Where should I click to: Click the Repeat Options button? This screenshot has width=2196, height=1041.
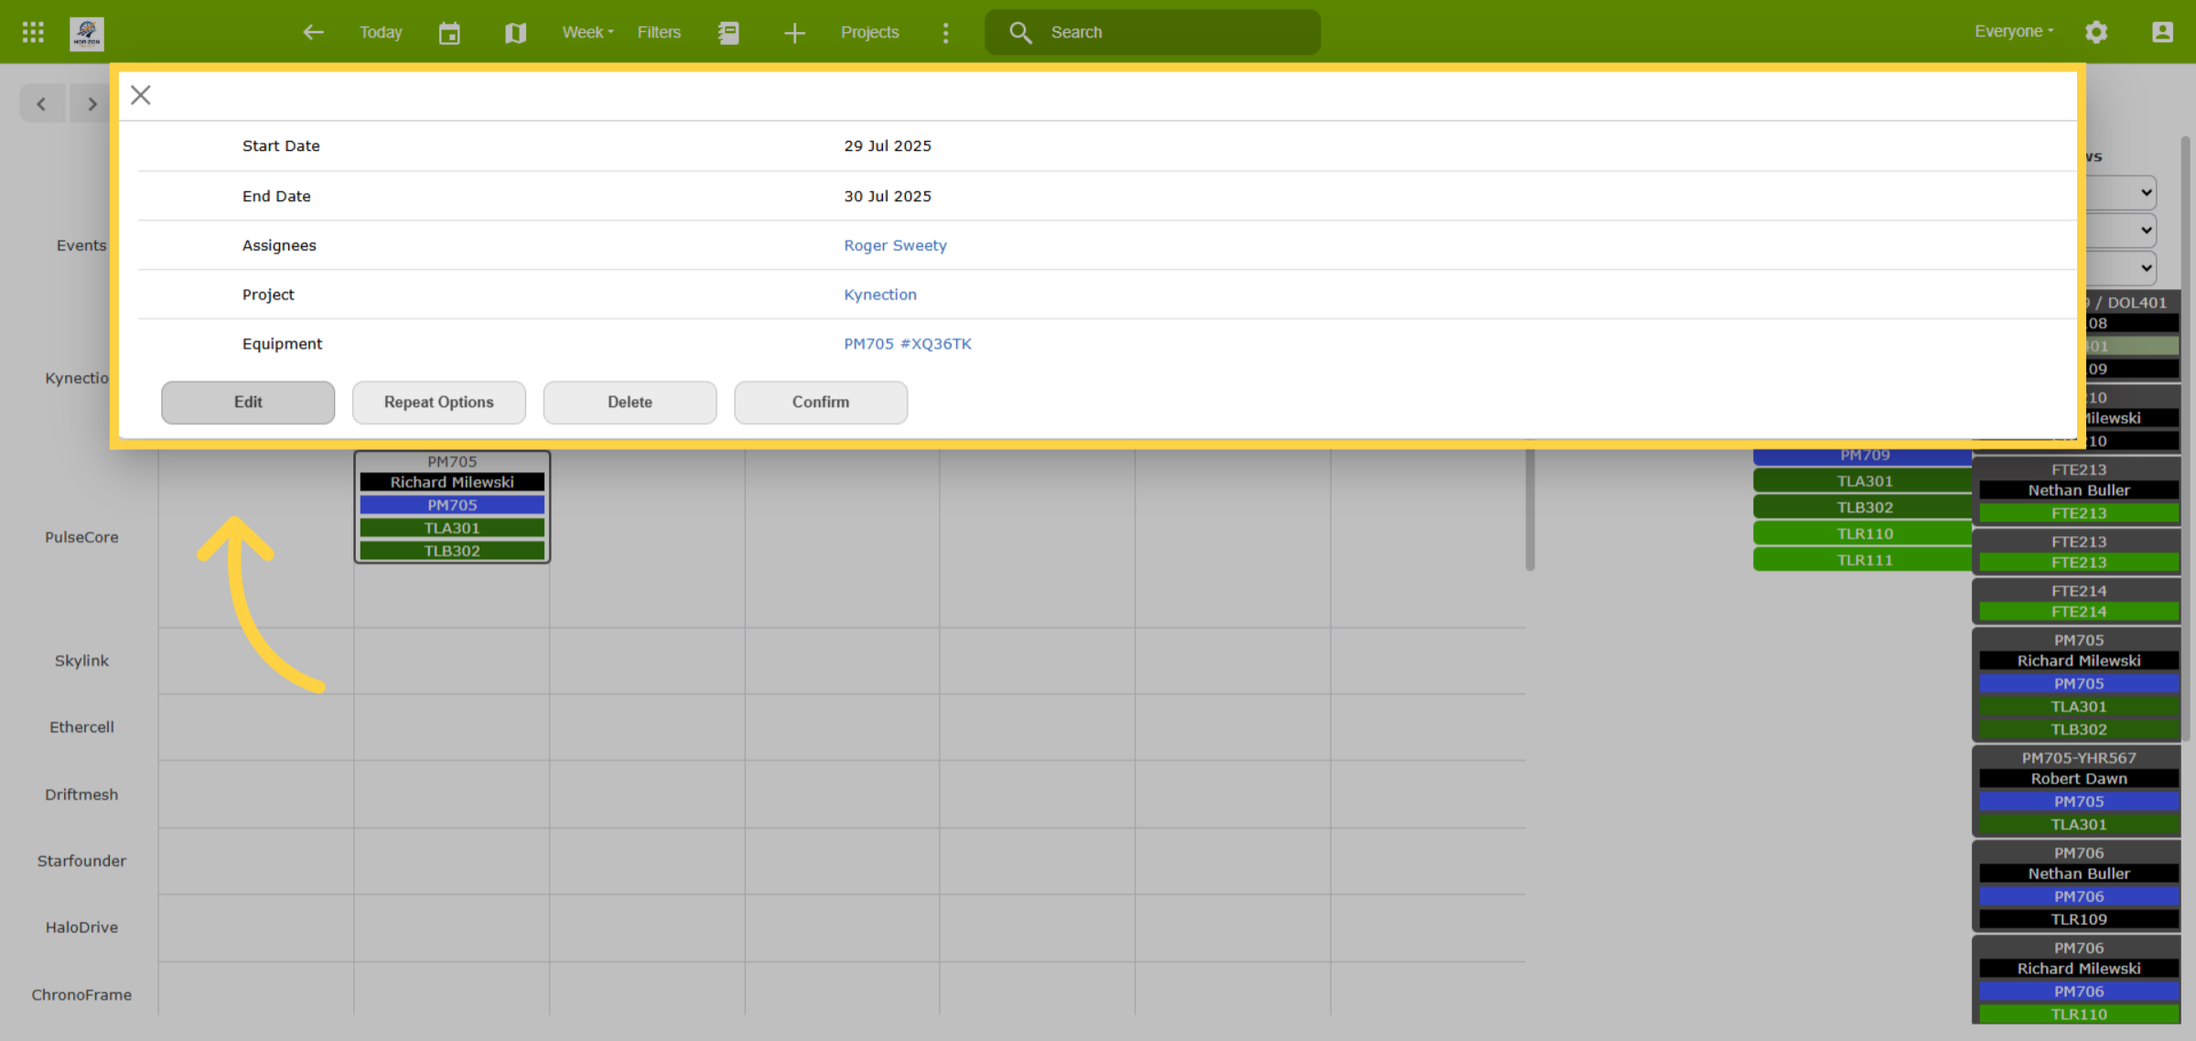(439, 402)
